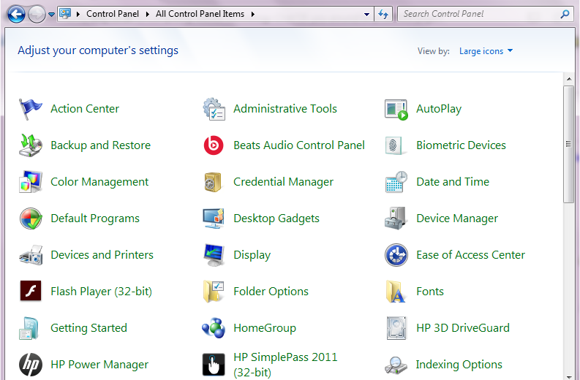Click the Fonts text label

[430, 292]
